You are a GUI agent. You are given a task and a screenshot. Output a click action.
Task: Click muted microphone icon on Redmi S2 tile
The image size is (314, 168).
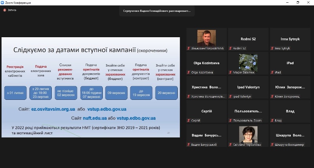[230, 48]
